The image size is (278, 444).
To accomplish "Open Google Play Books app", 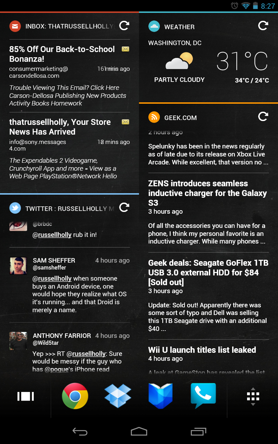I will point(161,396).
